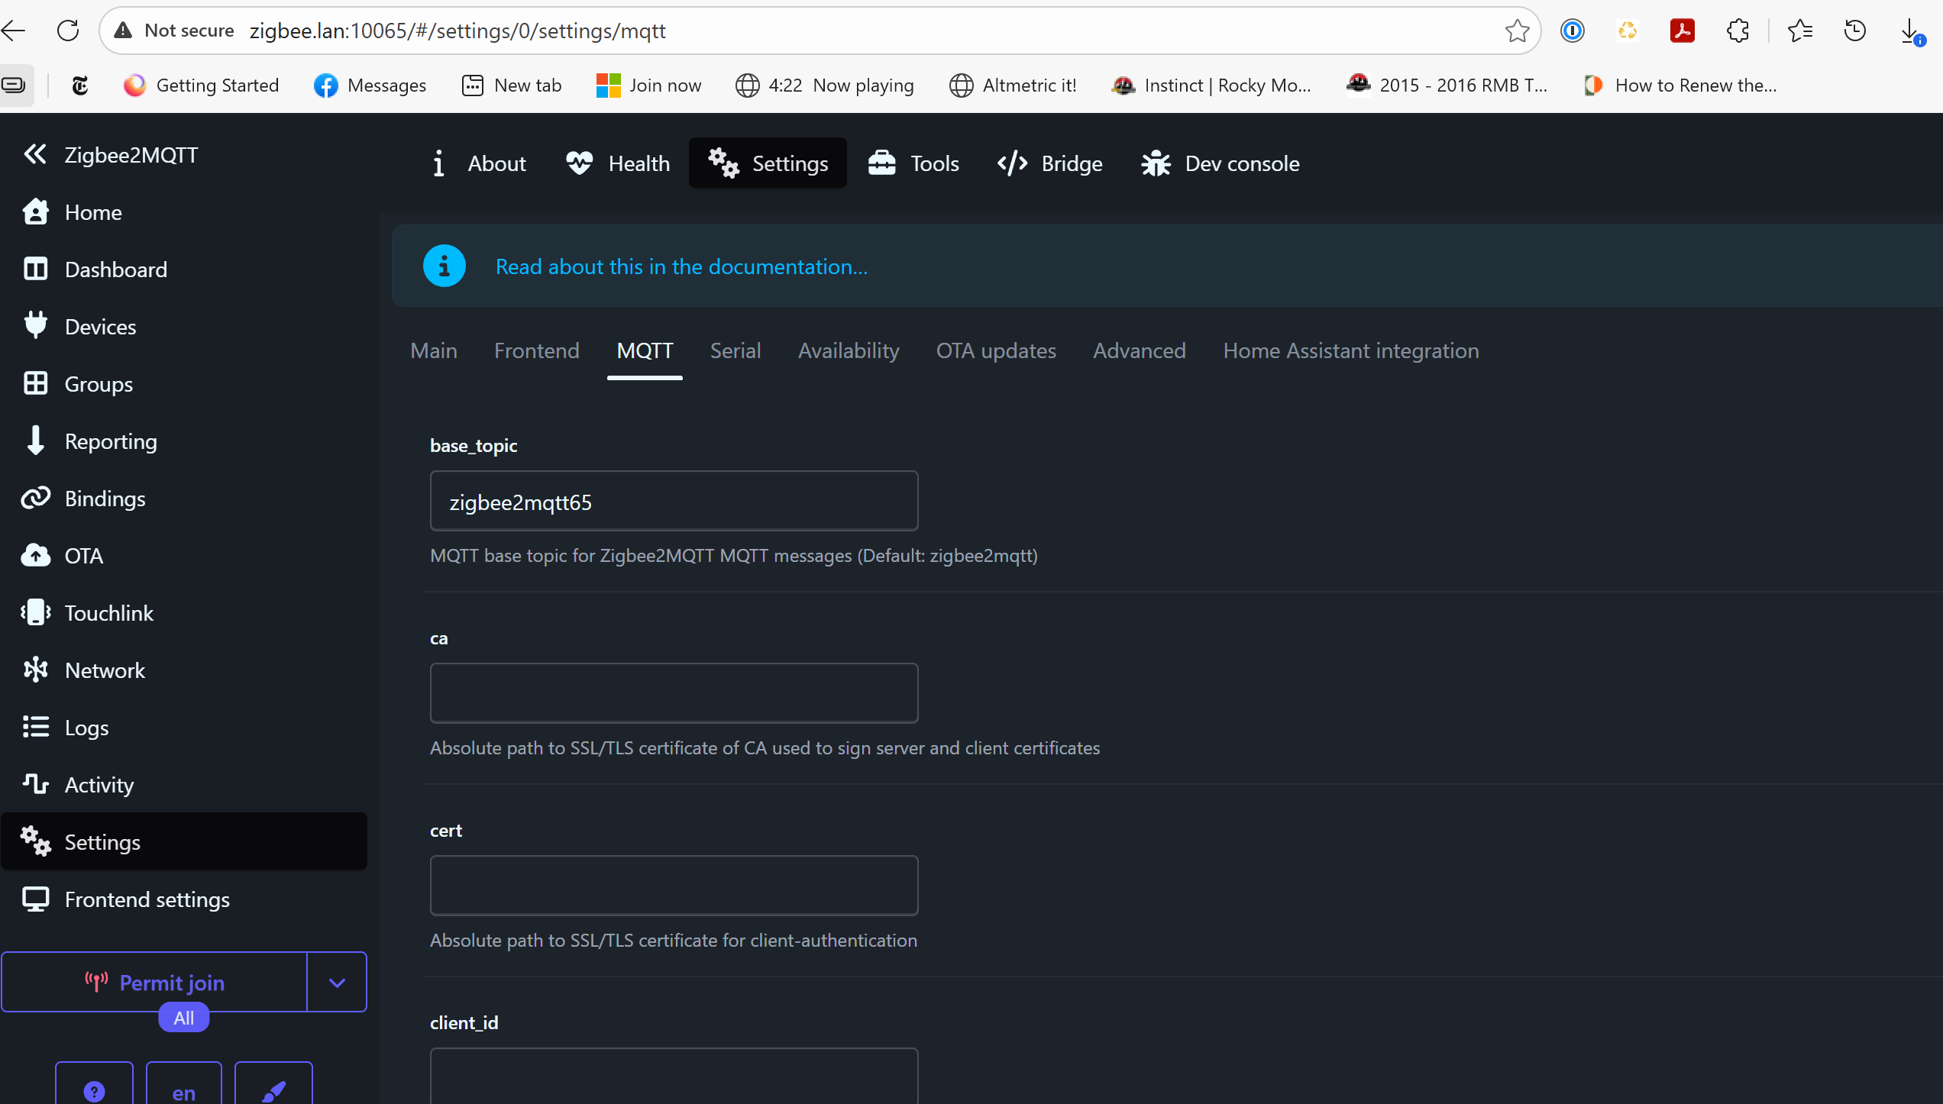The image size is (1943, 1104).
Task: Switch to the Serial settings tab
Action: 735,350
